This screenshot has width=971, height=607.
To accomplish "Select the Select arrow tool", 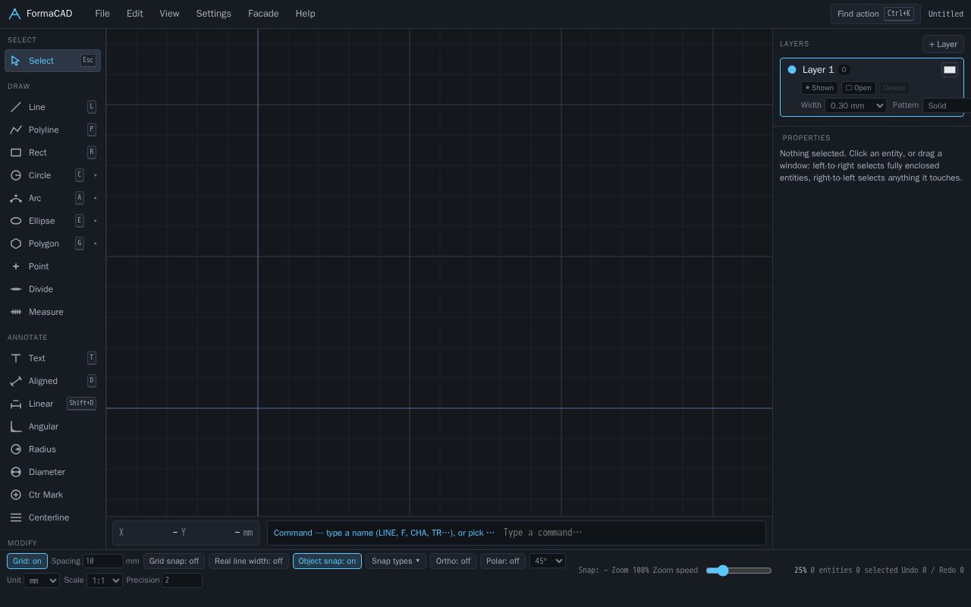I will [52, 61].
